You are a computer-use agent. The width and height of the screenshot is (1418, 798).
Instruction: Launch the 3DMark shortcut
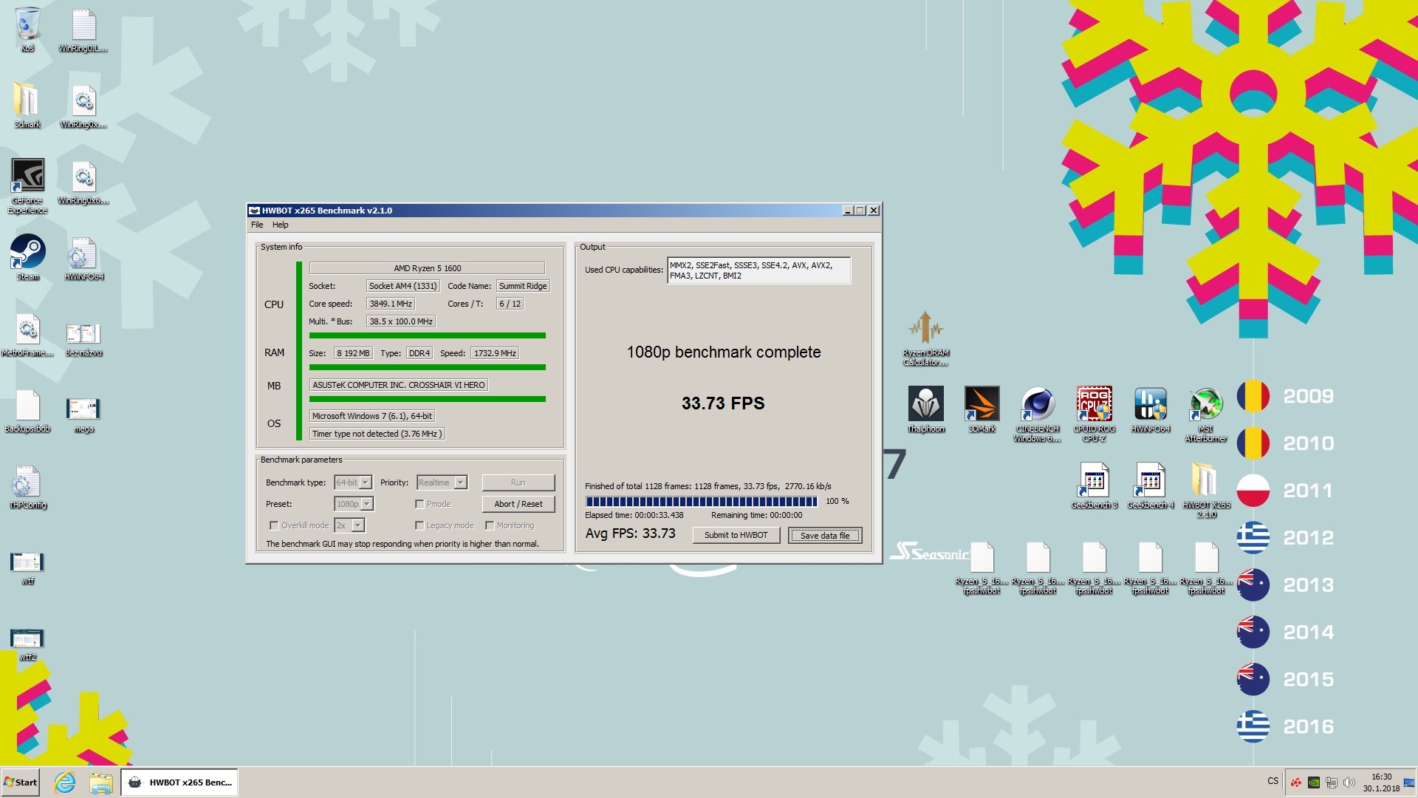point(982,409)
